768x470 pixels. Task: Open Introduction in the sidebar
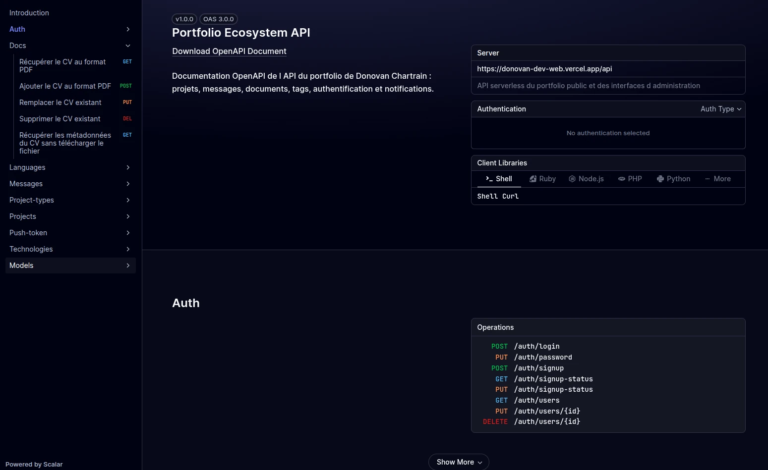coord(29,13)
